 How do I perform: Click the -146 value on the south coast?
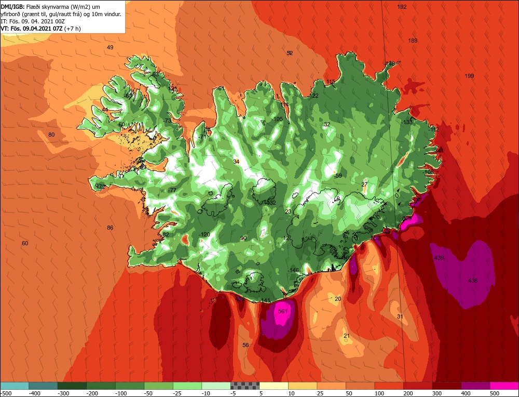[x=293, y=270]
